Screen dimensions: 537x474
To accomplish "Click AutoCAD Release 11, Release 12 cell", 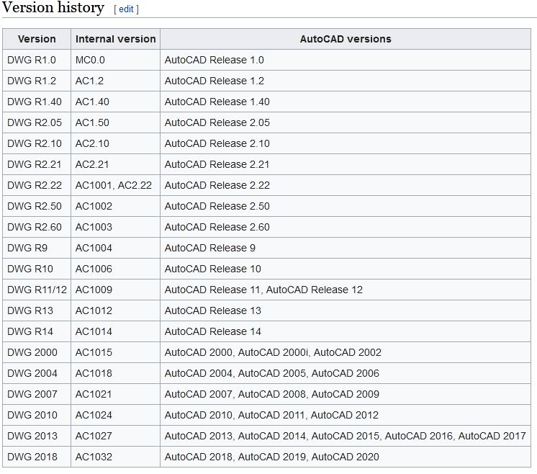I will pos(346,290).
